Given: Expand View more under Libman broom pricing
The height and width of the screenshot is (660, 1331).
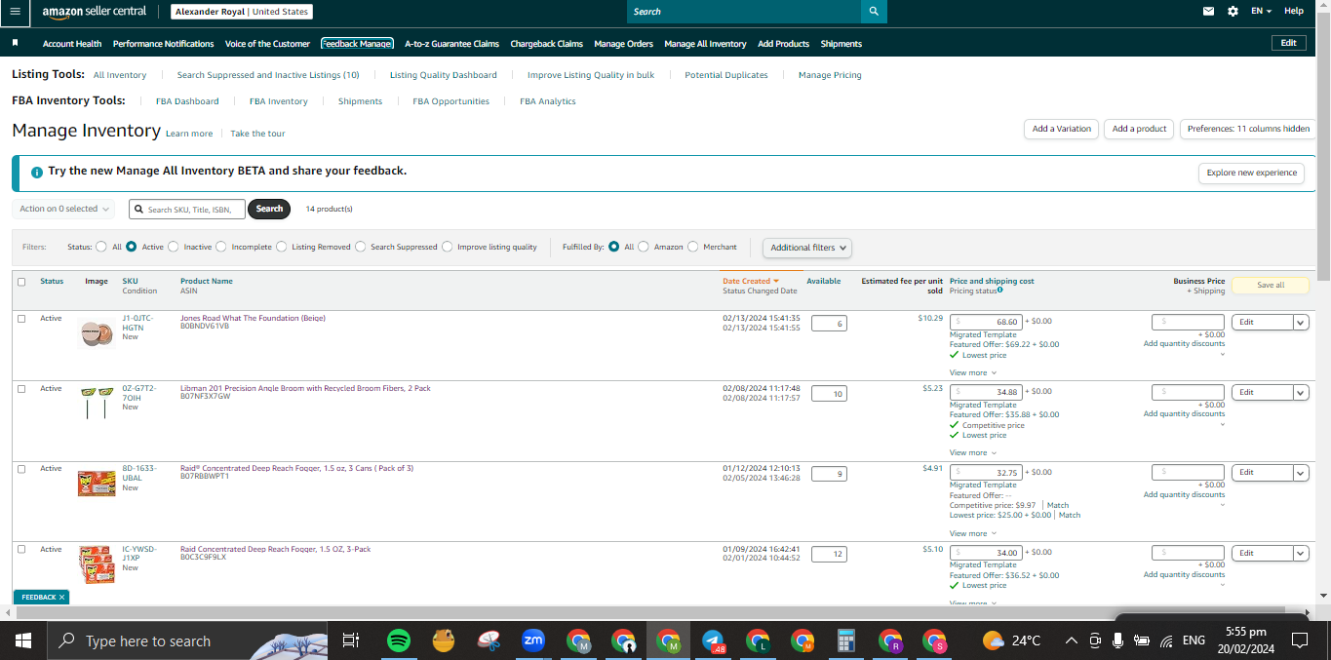Looking at the screenshot, I should 972,452.
